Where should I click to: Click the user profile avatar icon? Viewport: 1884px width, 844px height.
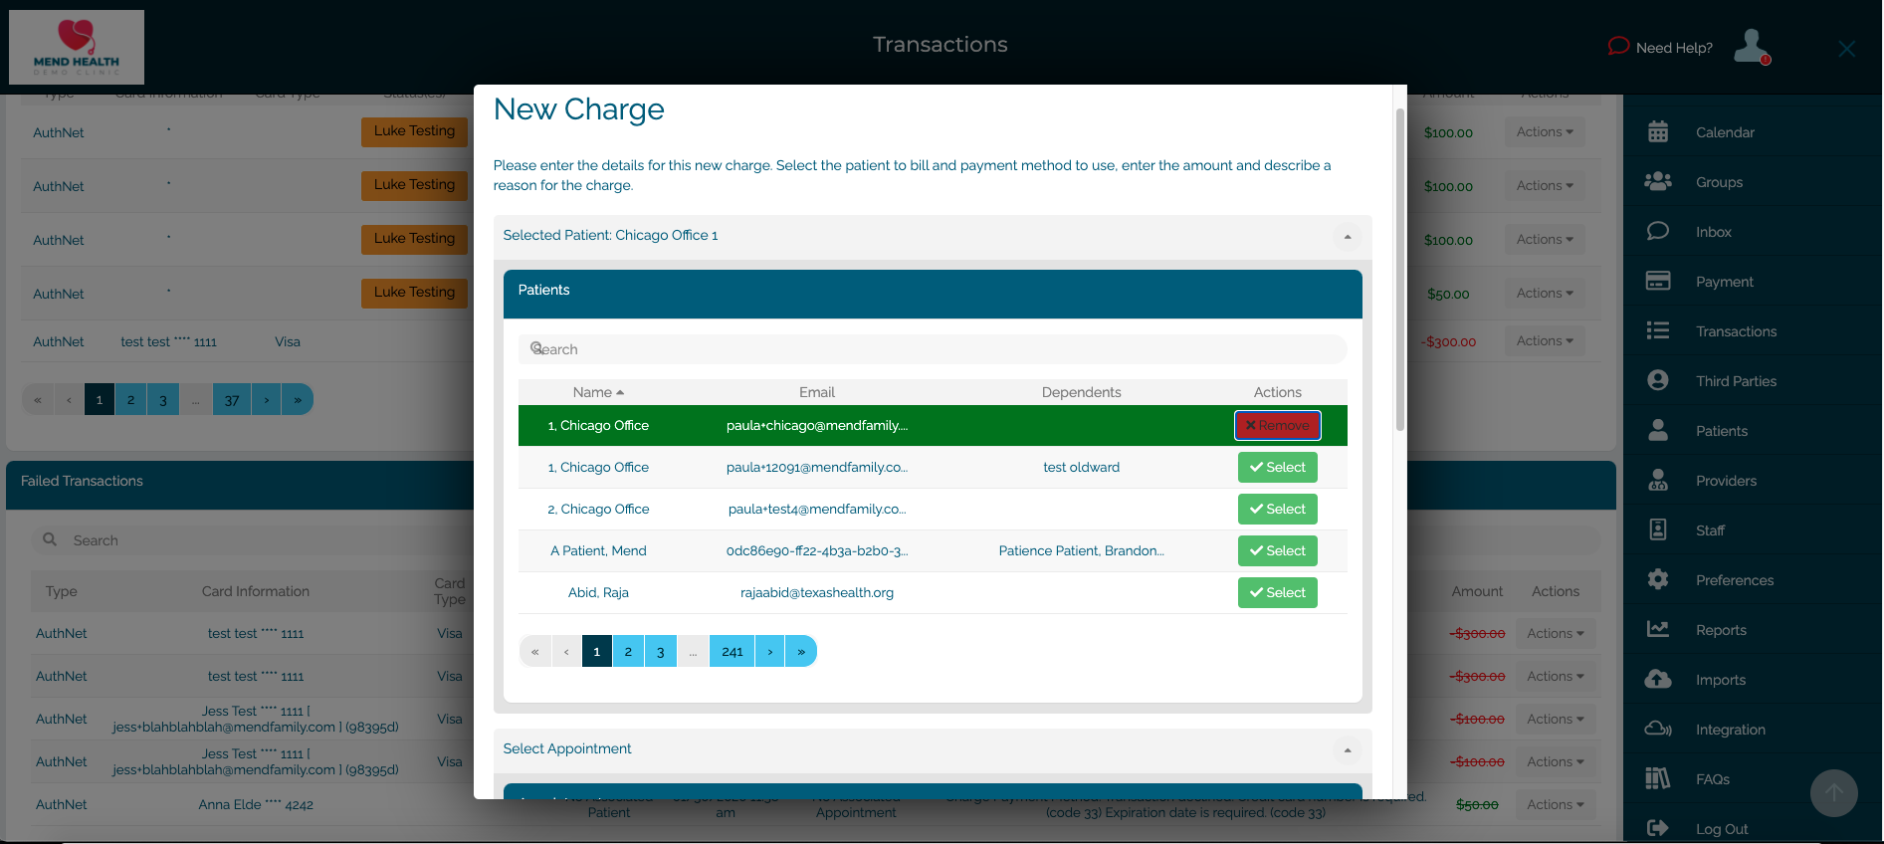1751,47
